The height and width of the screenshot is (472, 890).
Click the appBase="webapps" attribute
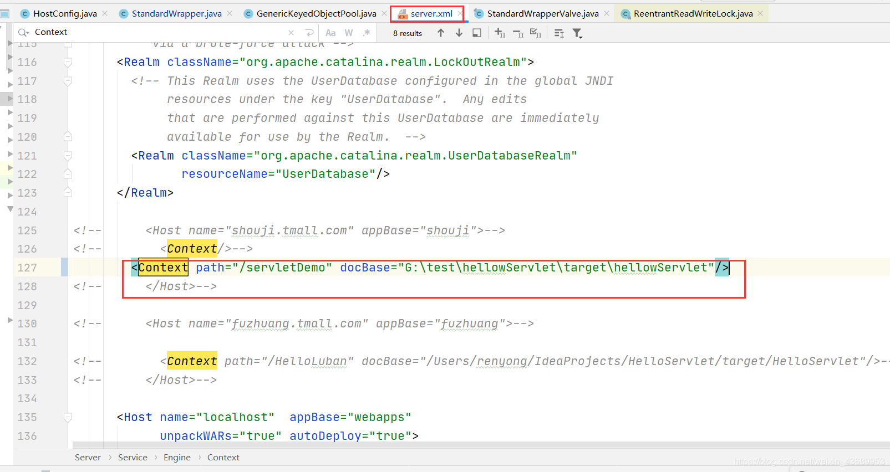pyautogui.click(x=350, y=417)
